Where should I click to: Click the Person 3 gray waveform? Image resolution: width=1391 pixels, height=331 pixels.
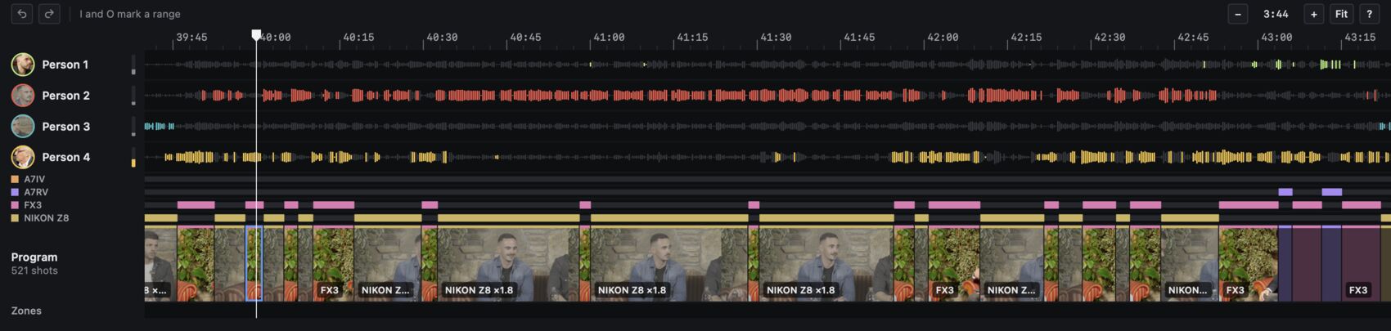(768, 127)
